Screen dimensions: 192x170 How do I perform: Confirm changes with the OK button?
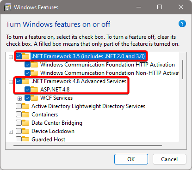(x=131, y=159)
